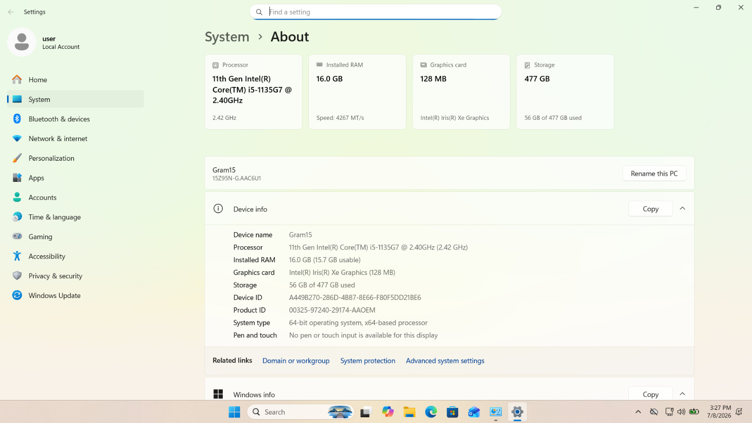This screenshot has height=423, width=752.
Task: Click the Rename this PC button
Action: 654,173
